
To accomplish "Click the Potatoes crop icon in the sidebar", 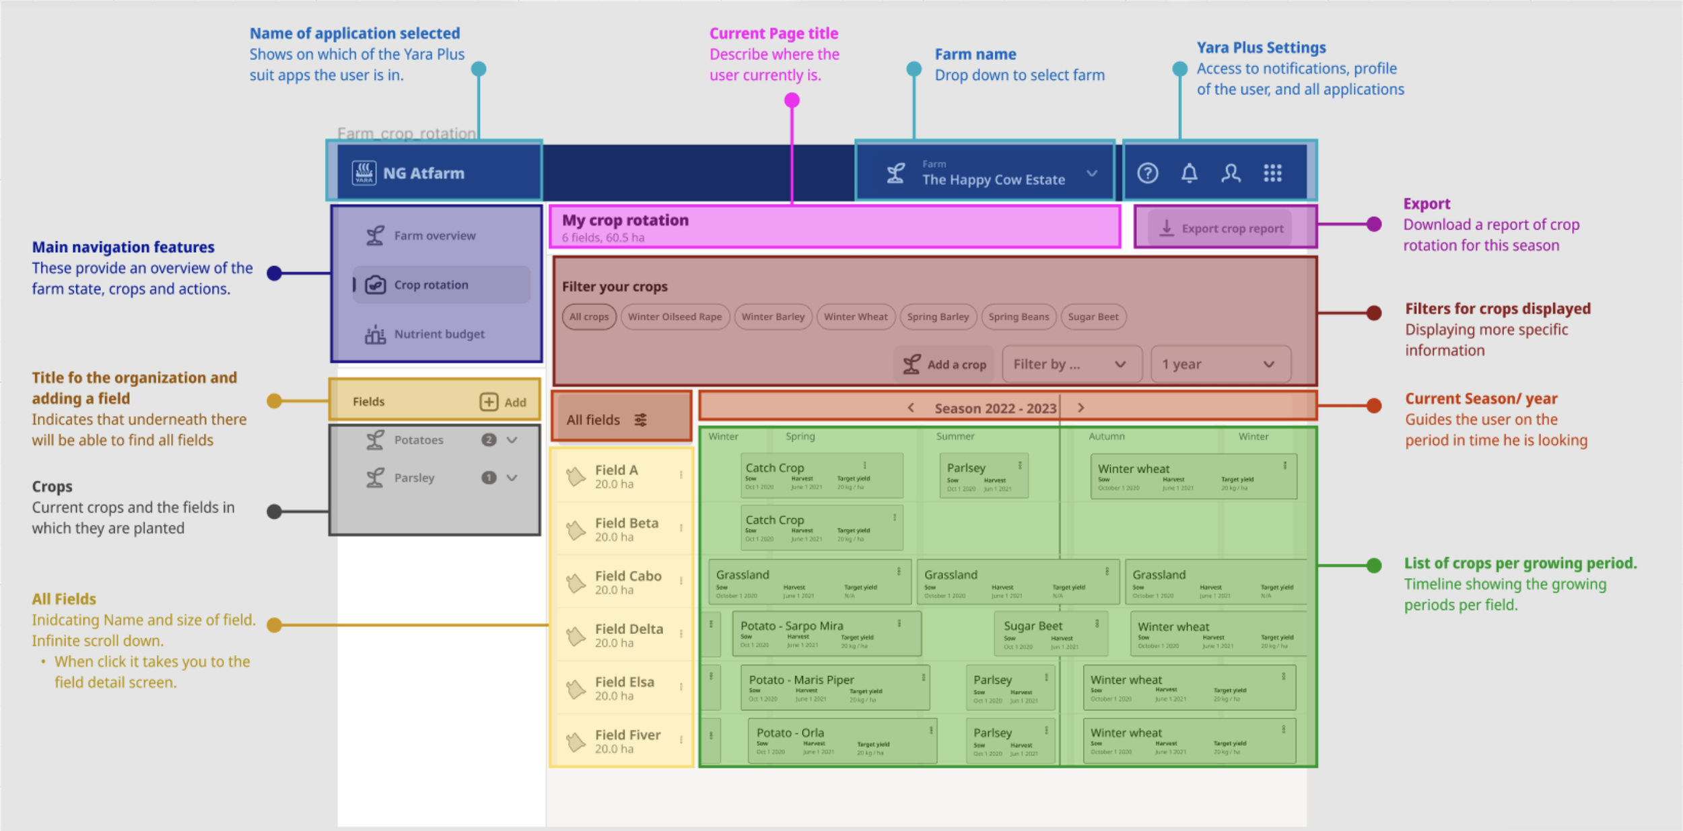I will point(375,440).
